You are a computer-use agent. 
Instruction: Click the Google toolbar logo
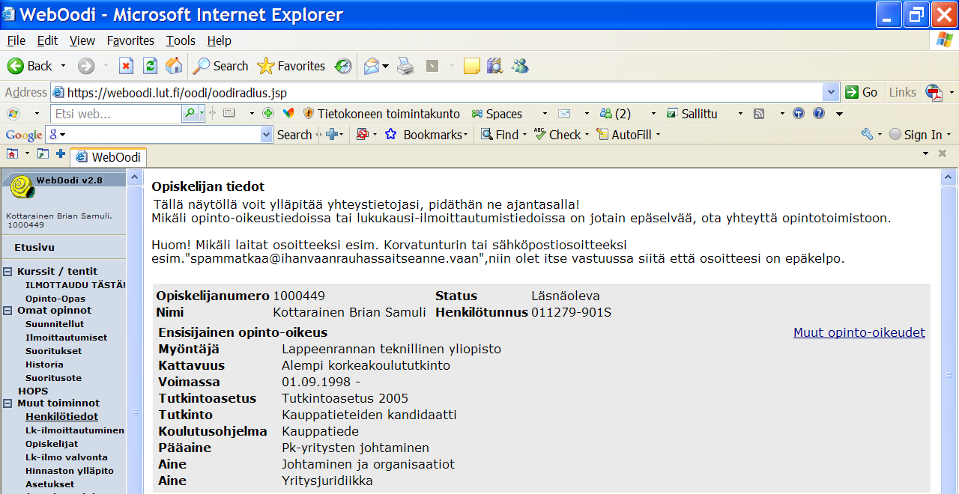[x=24, y=135]
